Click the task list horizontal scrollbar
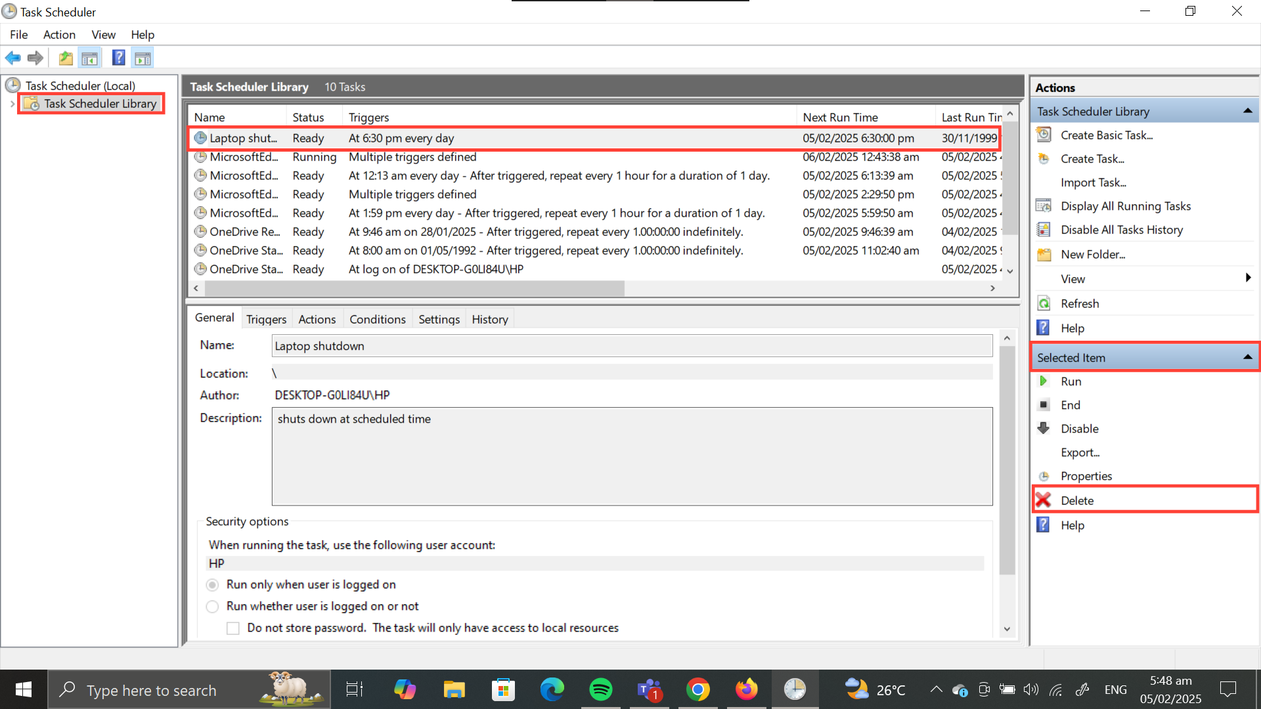The height and width of the screenshot is (709, 1261). tap(414, 288)
